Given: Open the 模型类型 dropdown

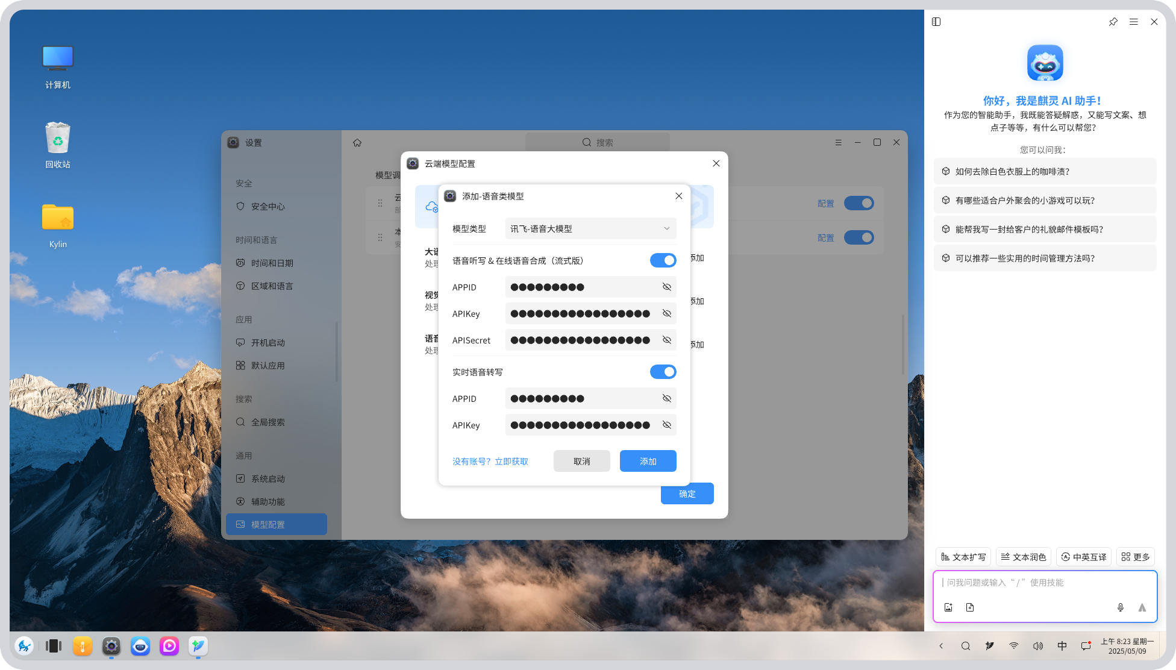Looking at the screenshot, I should click(590, 228).
